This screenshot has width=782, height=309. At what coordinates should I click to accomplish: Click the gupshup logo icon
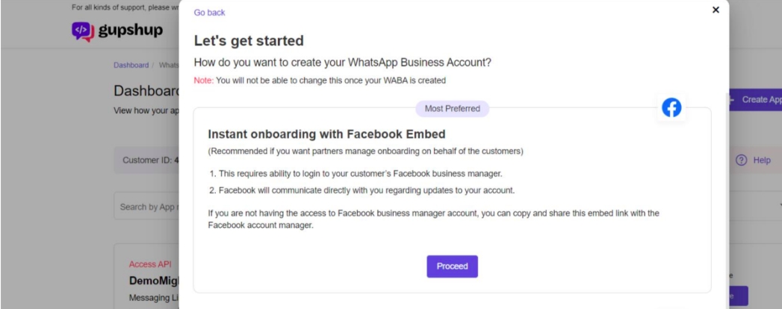click(x=83, y=31)
